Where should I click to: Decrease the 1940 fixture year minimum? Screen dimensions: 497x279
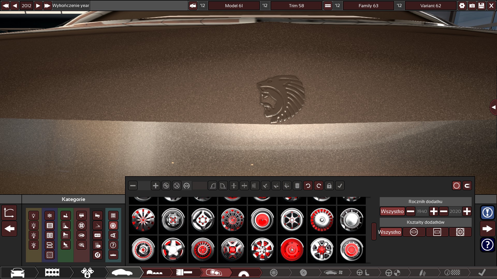point(410,211)
